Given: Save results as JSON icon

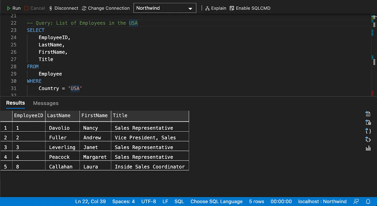Looking at the screenshot, I should coord(368,131).
